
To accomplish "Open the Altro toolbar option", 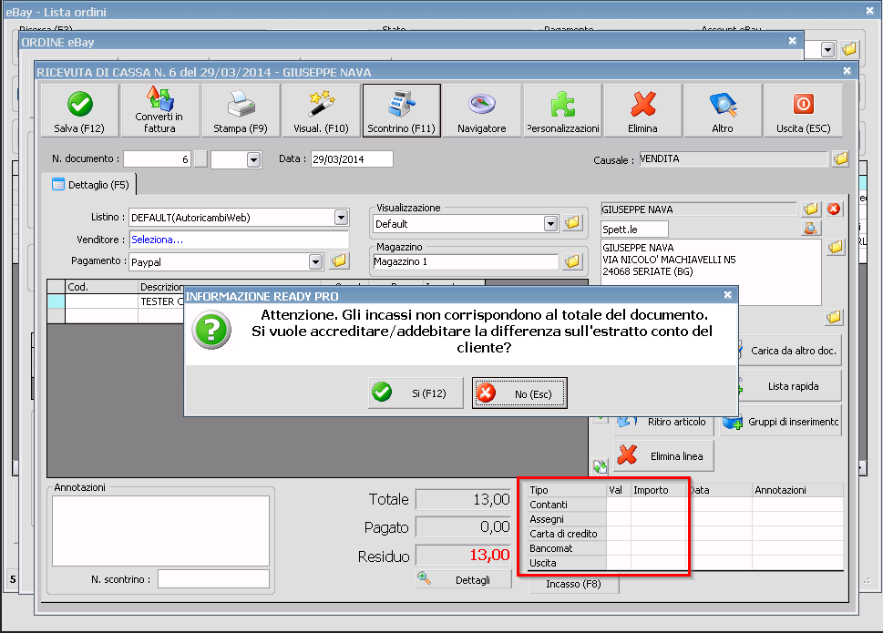I will pos(723,110).
